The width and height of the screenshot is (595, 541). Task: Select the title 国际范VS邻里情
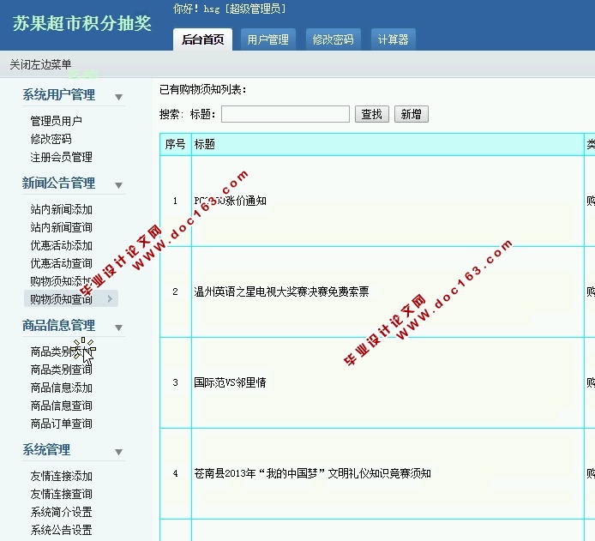[x=230, y=382]
